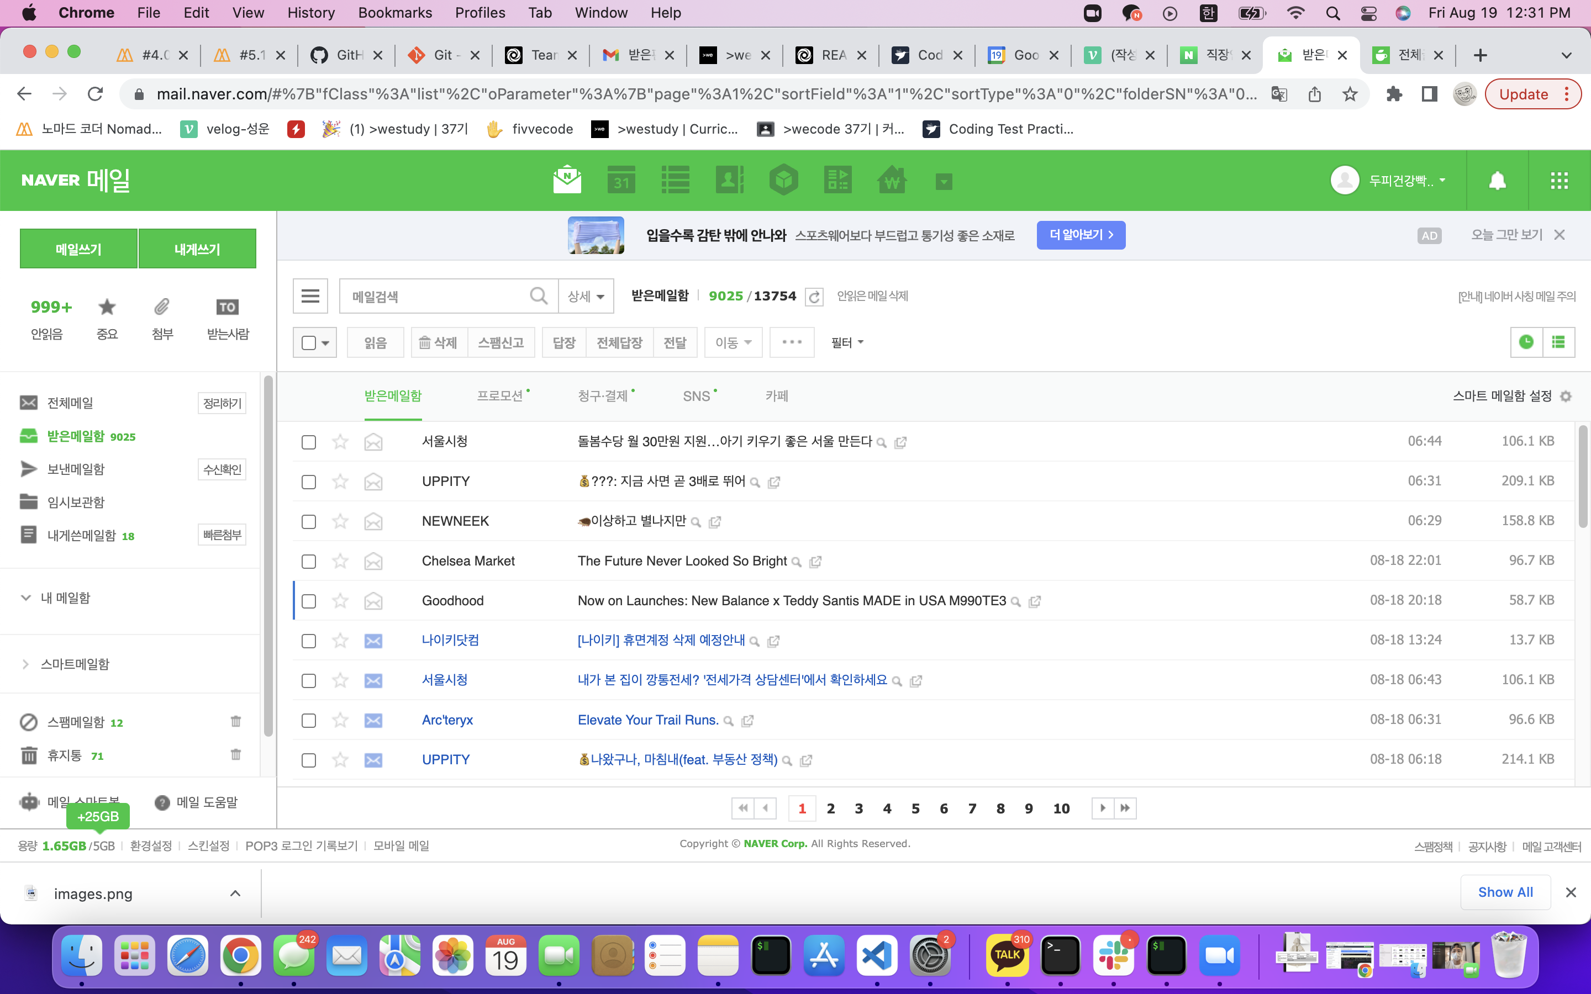Expand the 필터 filter dropdown

click(847, 342)
